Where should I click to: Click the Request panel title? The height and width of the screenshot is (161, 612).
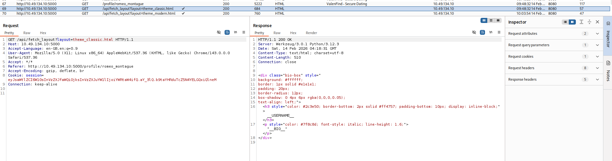11,26
